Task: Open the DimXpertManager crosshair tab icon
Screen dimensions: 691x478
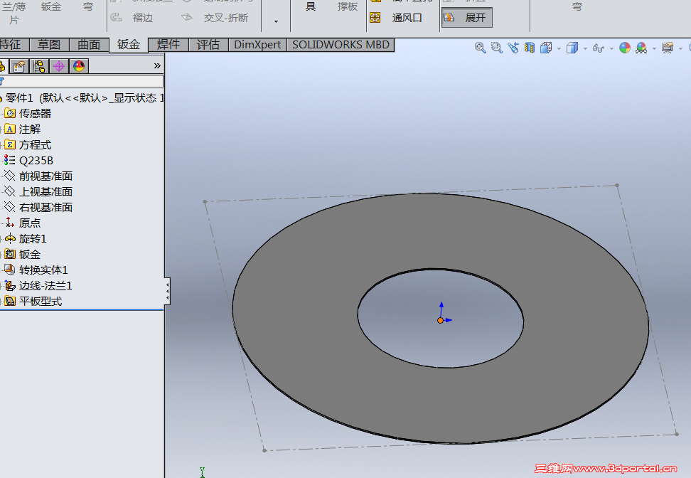Action: 59,66
